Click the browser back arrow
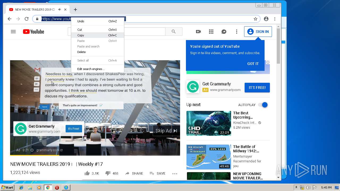The width and height of the screenshot is (340, 191). 10,19
